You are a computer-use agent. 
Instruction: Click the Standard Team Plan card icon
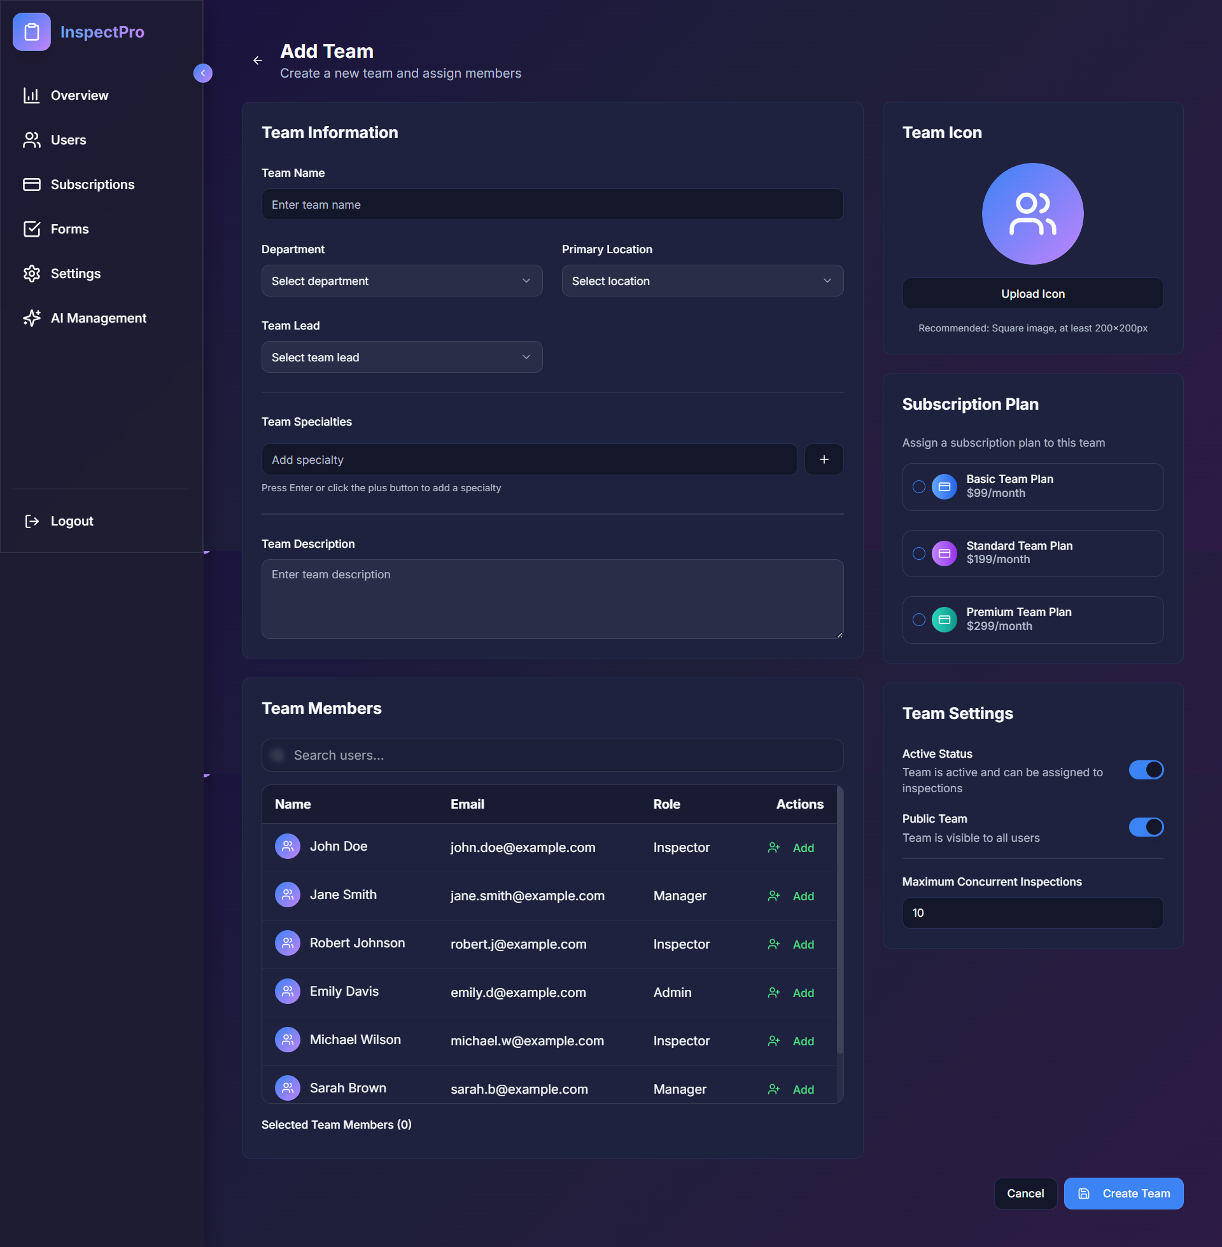(944, 554)
